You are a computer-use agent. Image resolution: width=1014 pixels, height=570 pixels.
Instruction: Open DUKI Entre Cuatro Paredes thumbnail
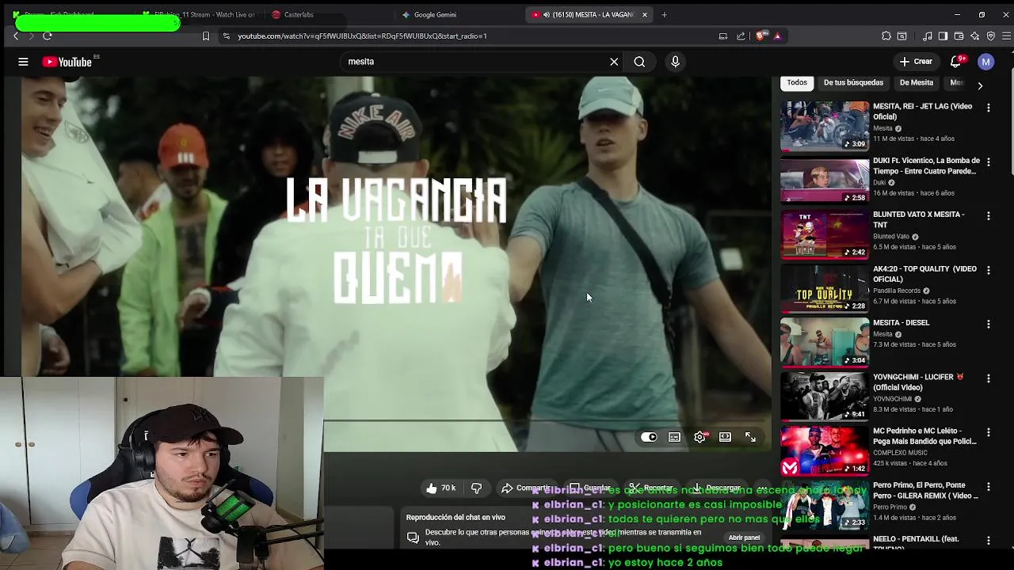(x=825, y=180)
